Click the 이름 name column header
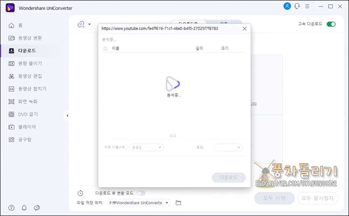349x216 pixels. [116, 48]
